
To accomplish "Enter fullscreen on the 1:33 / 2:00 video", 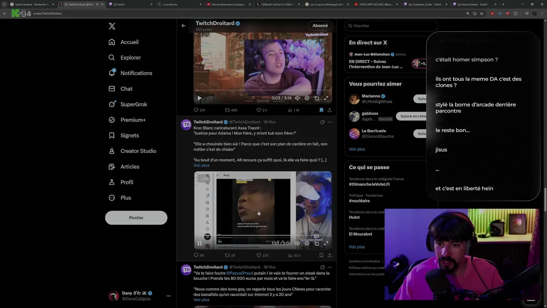I will (x=326, y=243).
